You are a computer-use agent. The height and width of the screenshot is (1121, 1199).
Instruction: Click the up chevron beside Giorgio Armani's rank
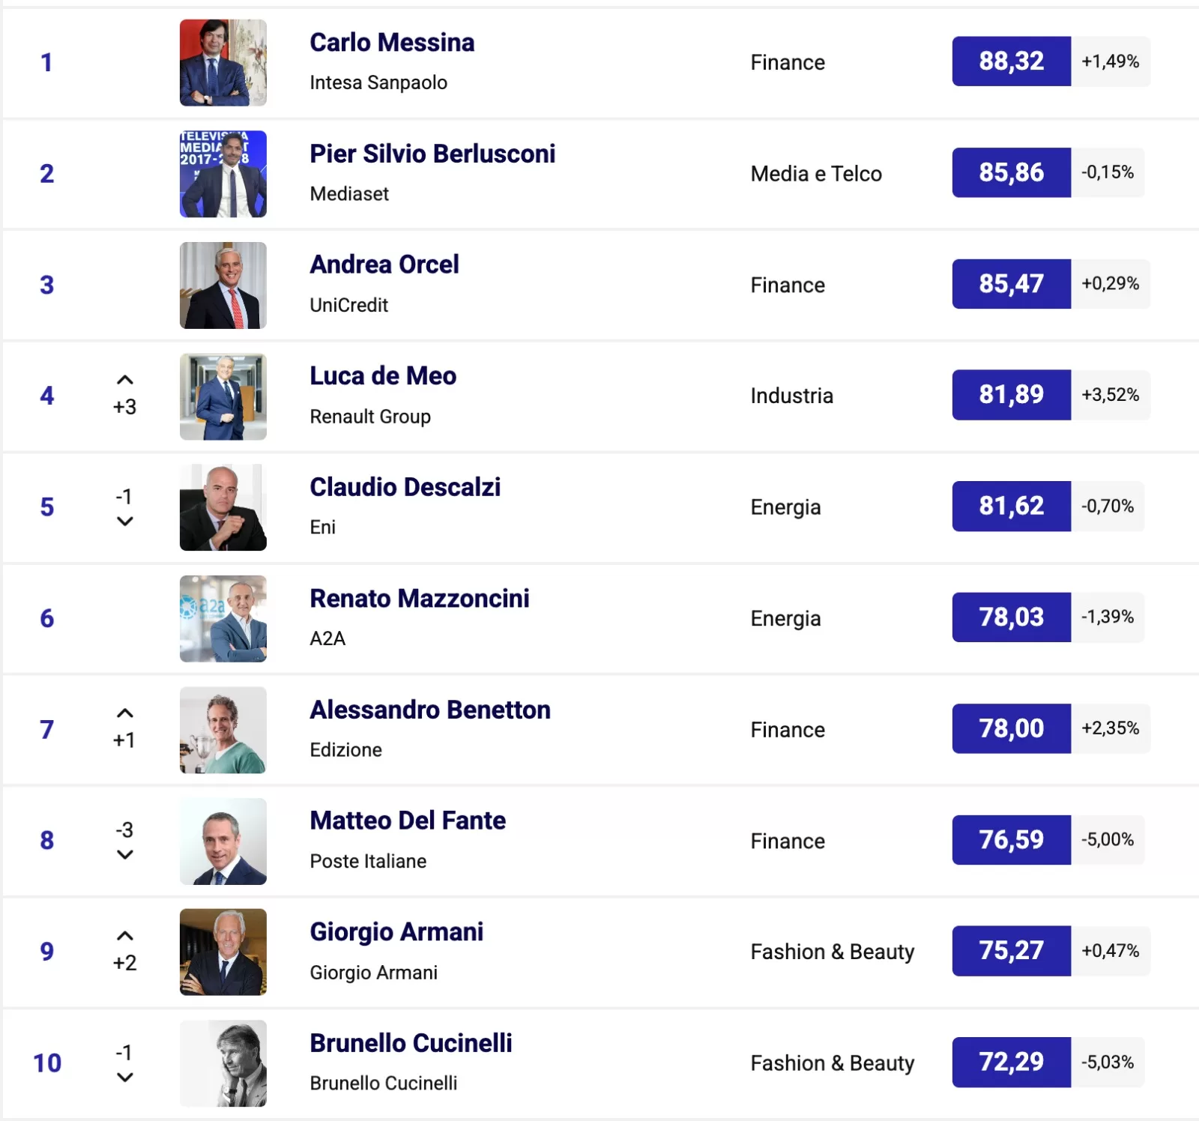pyautogui.click(x=125, y=936)
